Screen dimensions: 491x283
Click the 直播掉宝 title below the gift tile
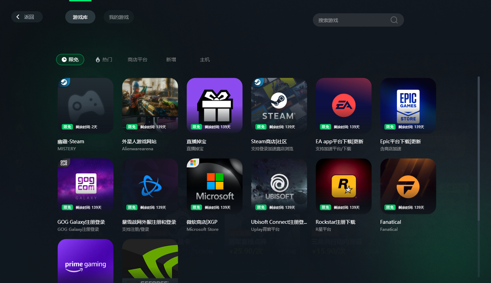pos(196,141)
